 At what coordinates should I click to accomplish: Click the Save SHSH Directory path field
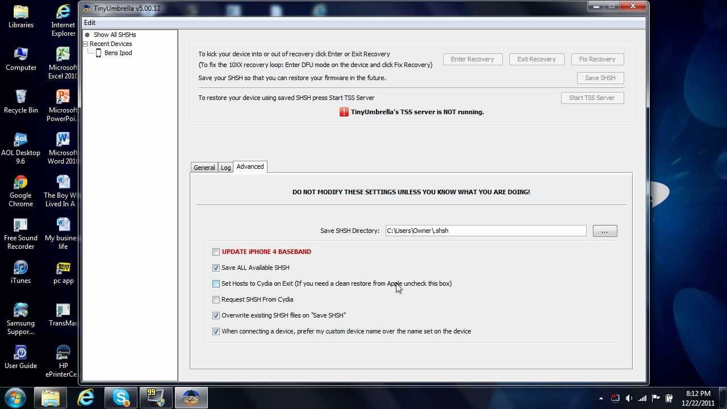point(486,231)
